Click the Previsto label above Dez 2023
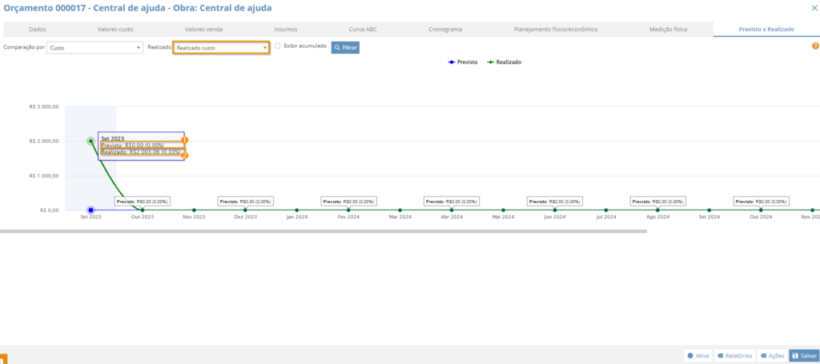 pos(245,201)
